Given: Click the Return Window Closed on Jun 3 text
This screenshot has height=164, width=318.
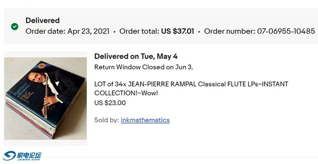Looking at the screenshot, I should (x=143, y=67).
